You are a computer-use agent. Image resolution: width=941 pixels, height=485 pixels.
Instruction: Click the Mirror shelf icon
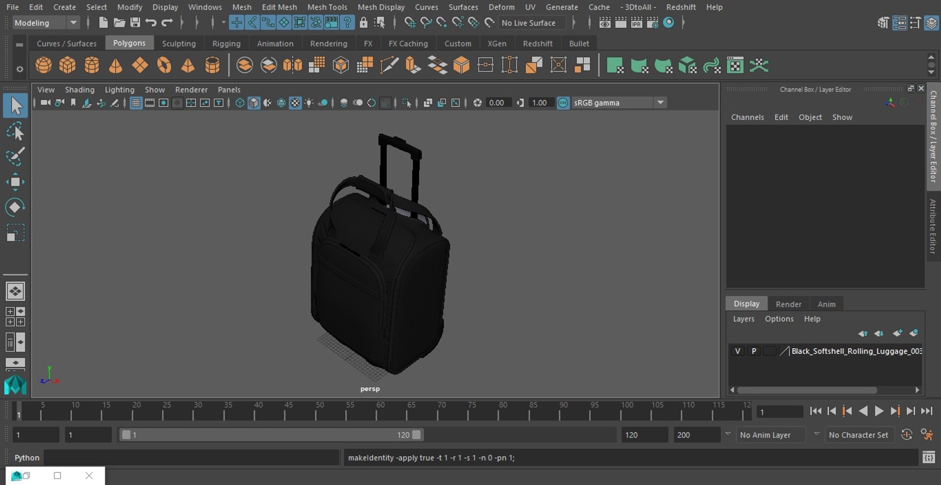(x=293, y=65)
